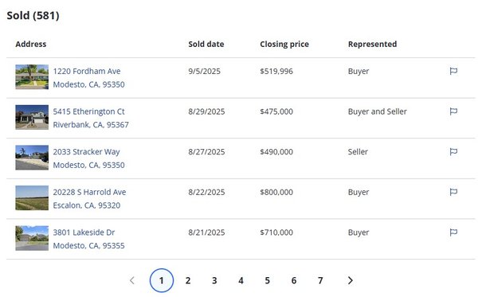
Task: Jump to page 3
Action: (214, 280)
